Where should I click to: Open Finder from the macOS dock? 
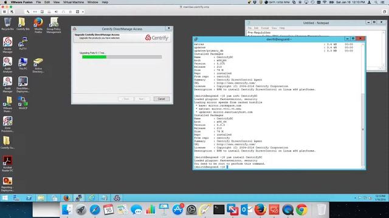click(67, 210)
